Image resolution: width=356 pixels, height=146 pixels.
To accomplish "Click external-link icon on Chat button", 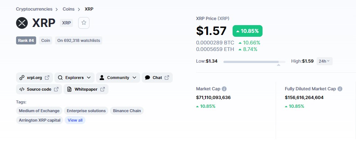I will tap(167, 78).
